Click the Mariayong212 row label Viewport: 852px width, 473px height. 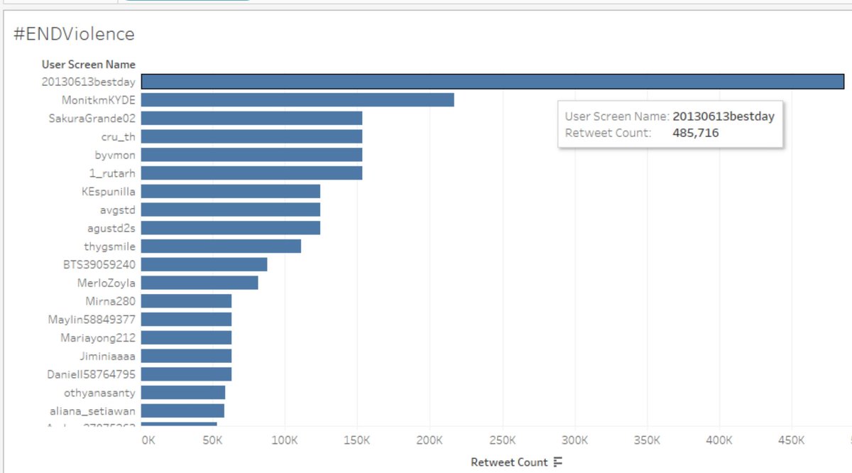tap(98, 337)
